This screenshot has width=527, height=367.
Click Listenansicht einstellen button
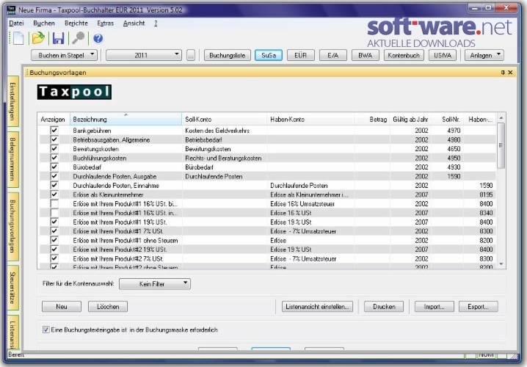317,307
